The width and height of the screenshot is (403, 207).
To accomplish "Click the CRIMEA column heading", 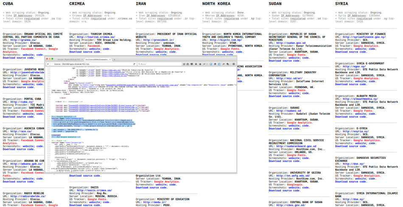I will pos(77,4).
